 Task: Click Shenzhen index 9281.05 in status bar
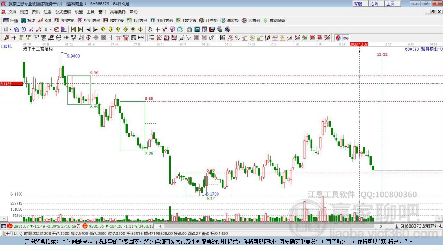pos(96,226)
